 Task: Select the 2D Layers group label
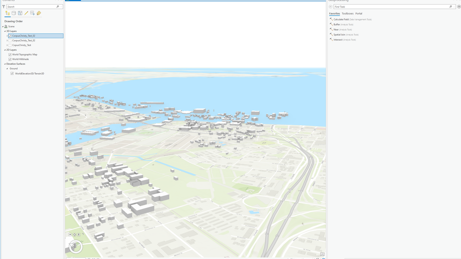pos(12,50)
